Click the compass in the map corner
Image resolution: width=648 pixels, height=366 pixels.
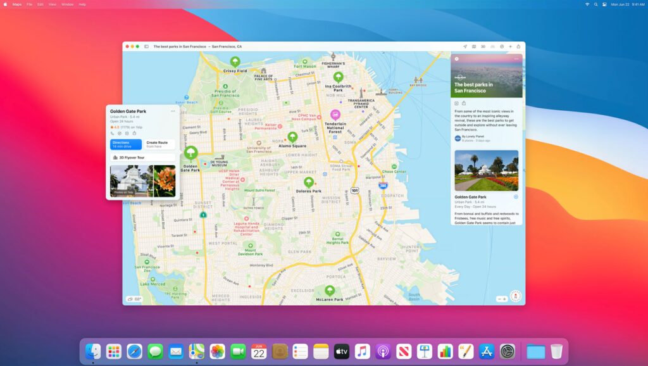[515, 297]
